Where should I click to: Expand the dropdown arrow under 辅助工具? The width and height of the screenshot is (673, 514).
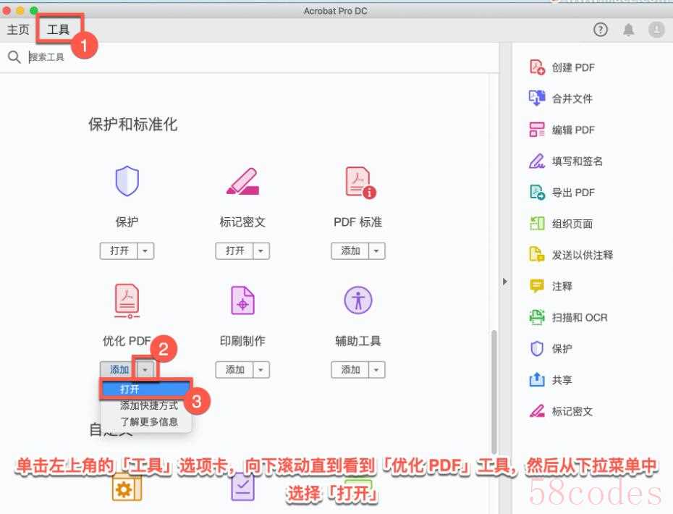tap(376, 370)
